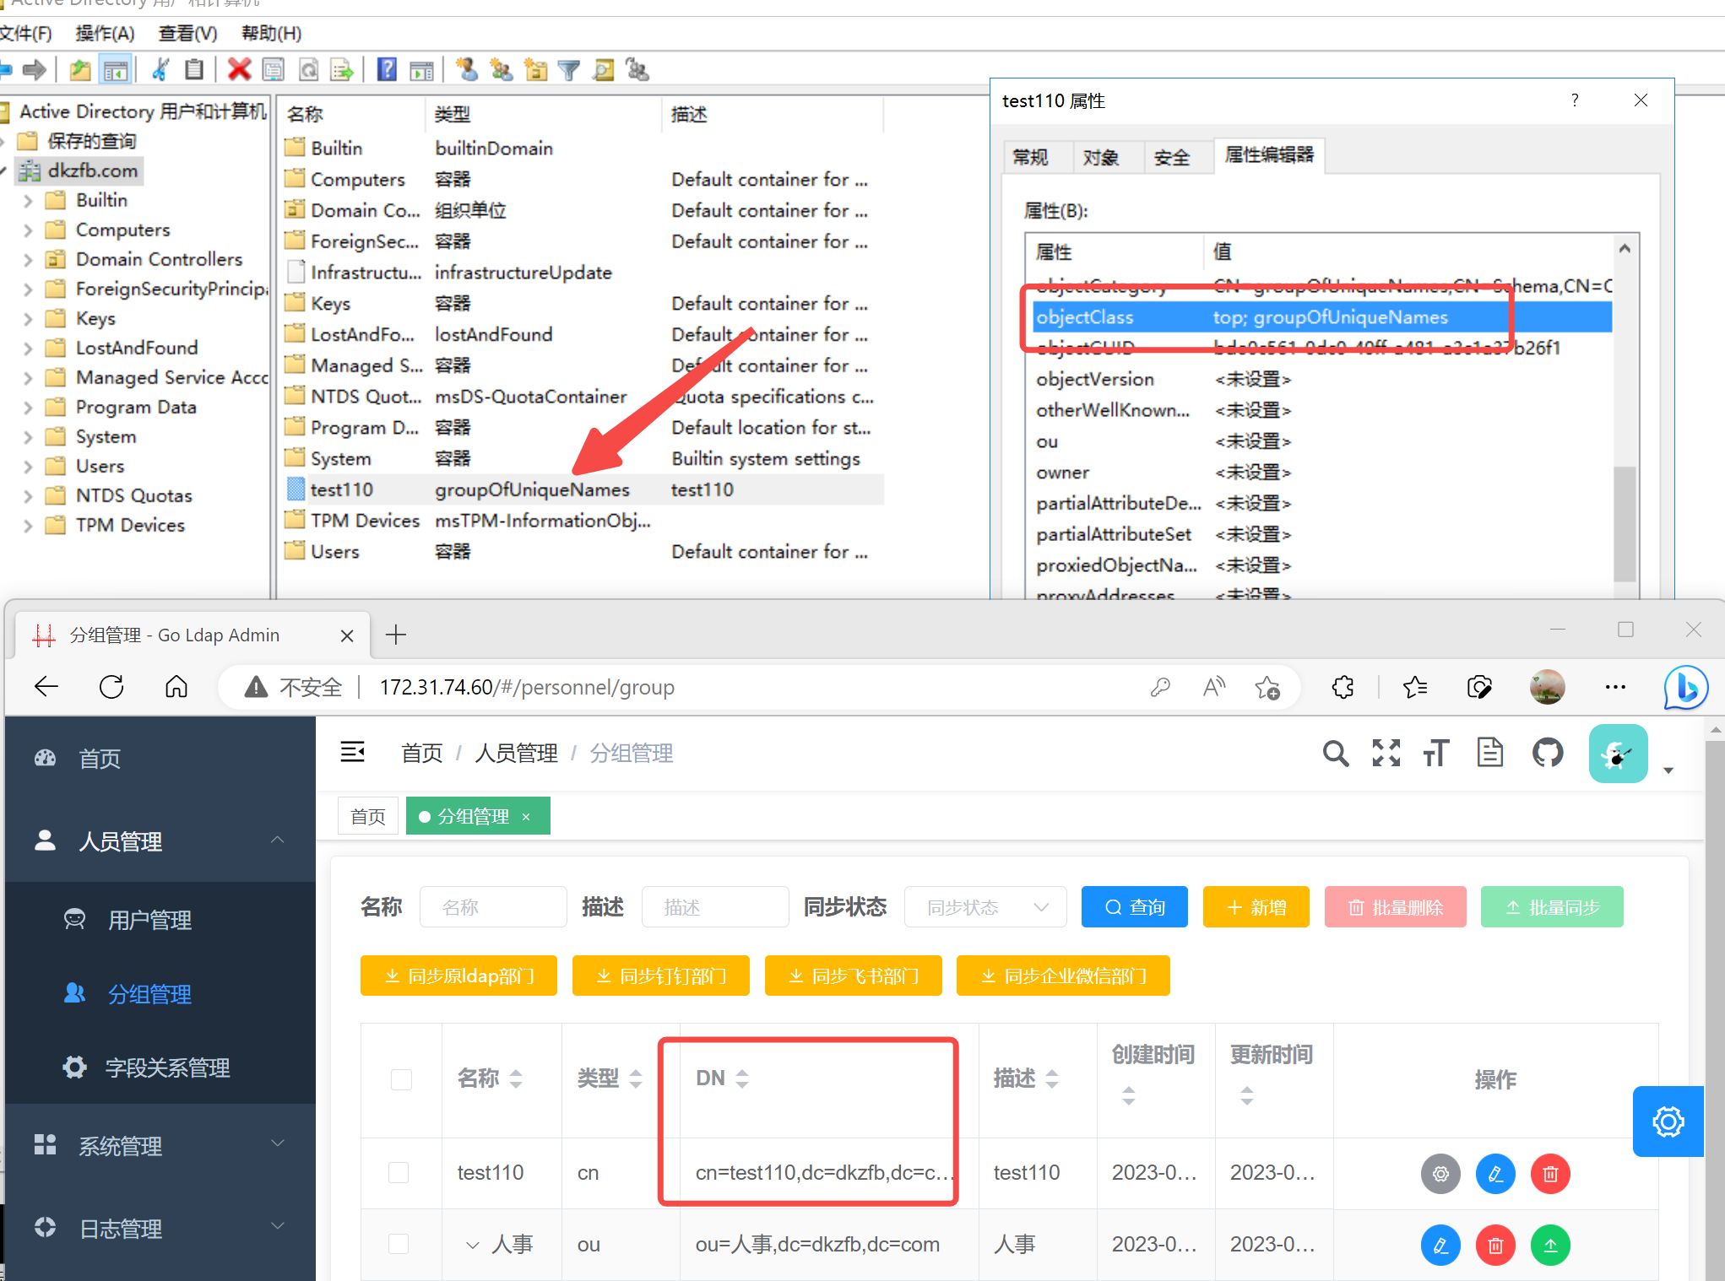Check the checkbox on the 人事 row

click(x=398, y=1244)
